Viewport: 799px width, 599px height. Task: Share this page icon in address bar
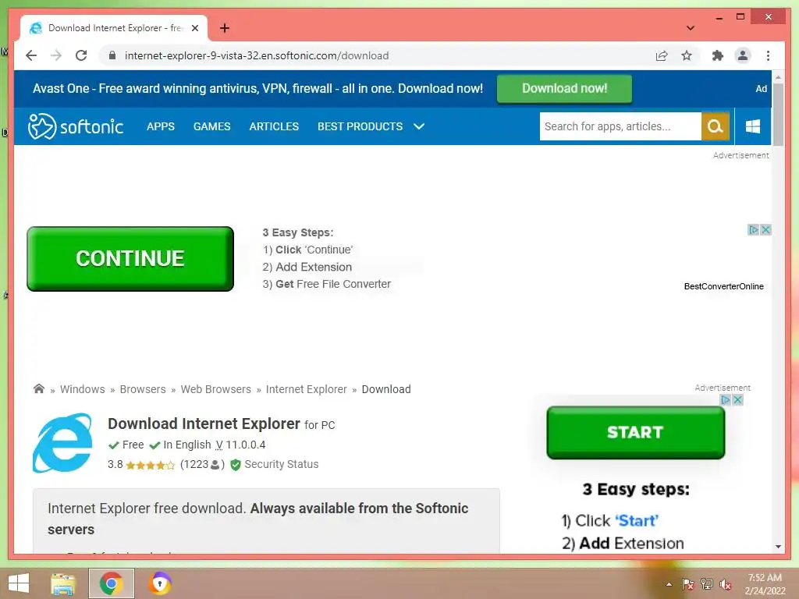tap(662, 55)
